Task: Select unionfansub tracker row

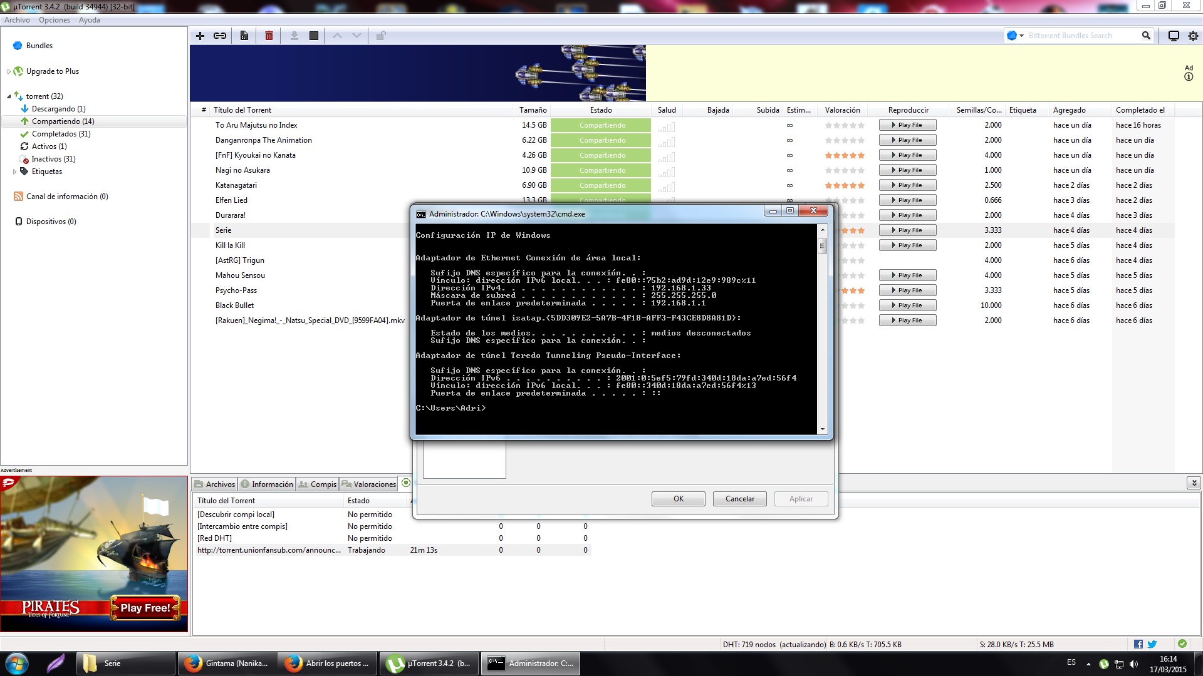Action: tap(392, 550)
